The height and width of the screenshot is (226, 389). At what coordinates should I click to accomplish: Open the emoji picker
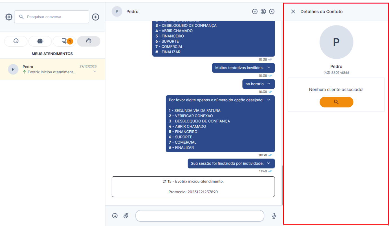115,216
